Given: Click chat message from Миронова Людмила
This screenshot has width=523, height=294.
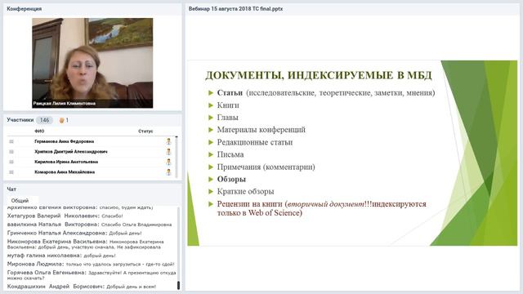Looking at the screenshot, I should 91,264.
